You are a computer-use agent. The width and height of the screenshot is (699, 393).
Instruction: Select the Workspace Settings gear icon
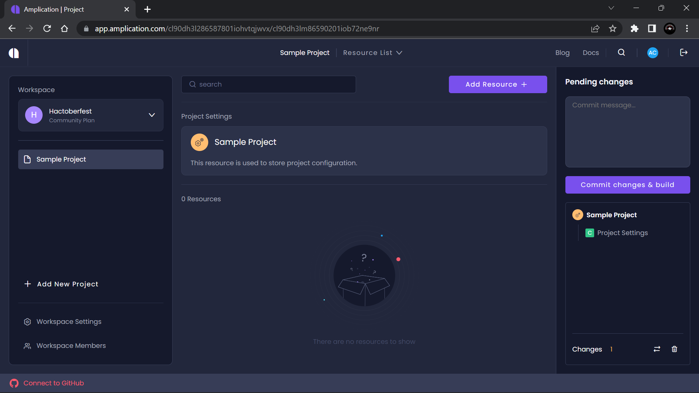click(27, 322)
